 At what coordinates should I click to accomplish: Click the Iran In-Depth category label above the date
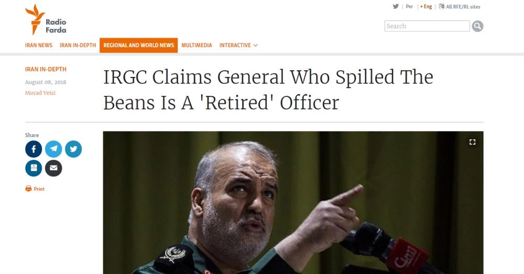point(46,70)
